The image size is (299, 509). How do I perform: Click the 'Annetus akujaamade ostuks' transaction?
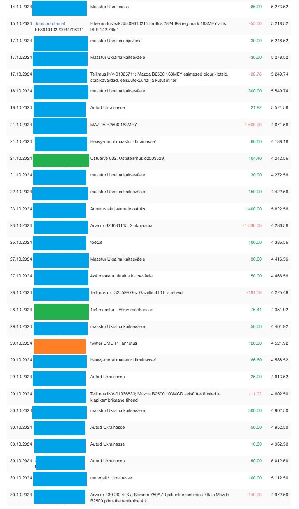pyautogui.click(x=118, y=209)
